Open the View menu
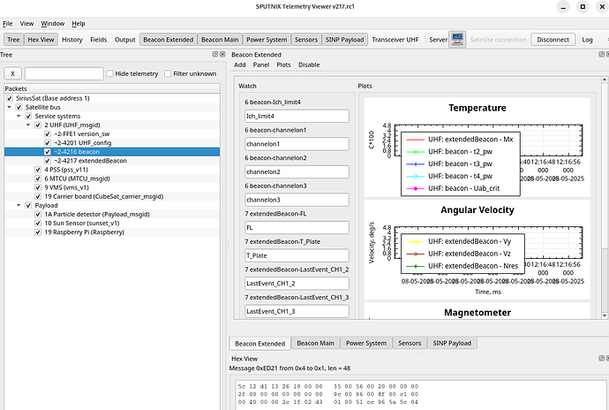Screen dimensions: 609x410 26,23
